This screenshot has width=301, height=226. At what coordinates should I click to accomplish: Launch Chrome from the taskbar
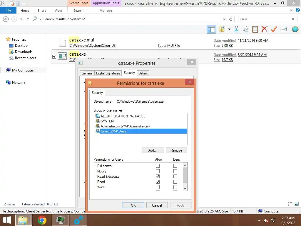pos(42,220)
